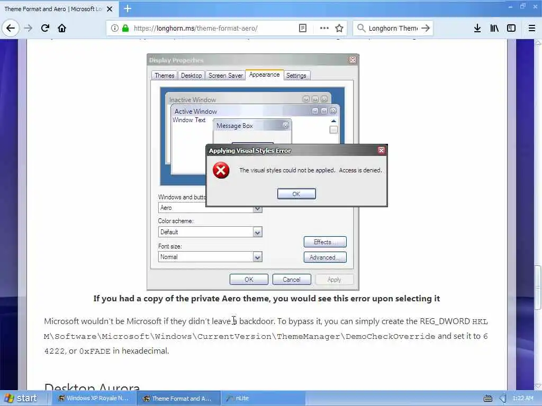Click OK in the error message box
Viewport: 542px width, 406px height.
click(x=296, y=194)
